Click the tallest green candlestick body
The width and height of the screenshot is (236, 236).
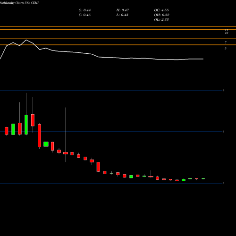coord(26,125)
